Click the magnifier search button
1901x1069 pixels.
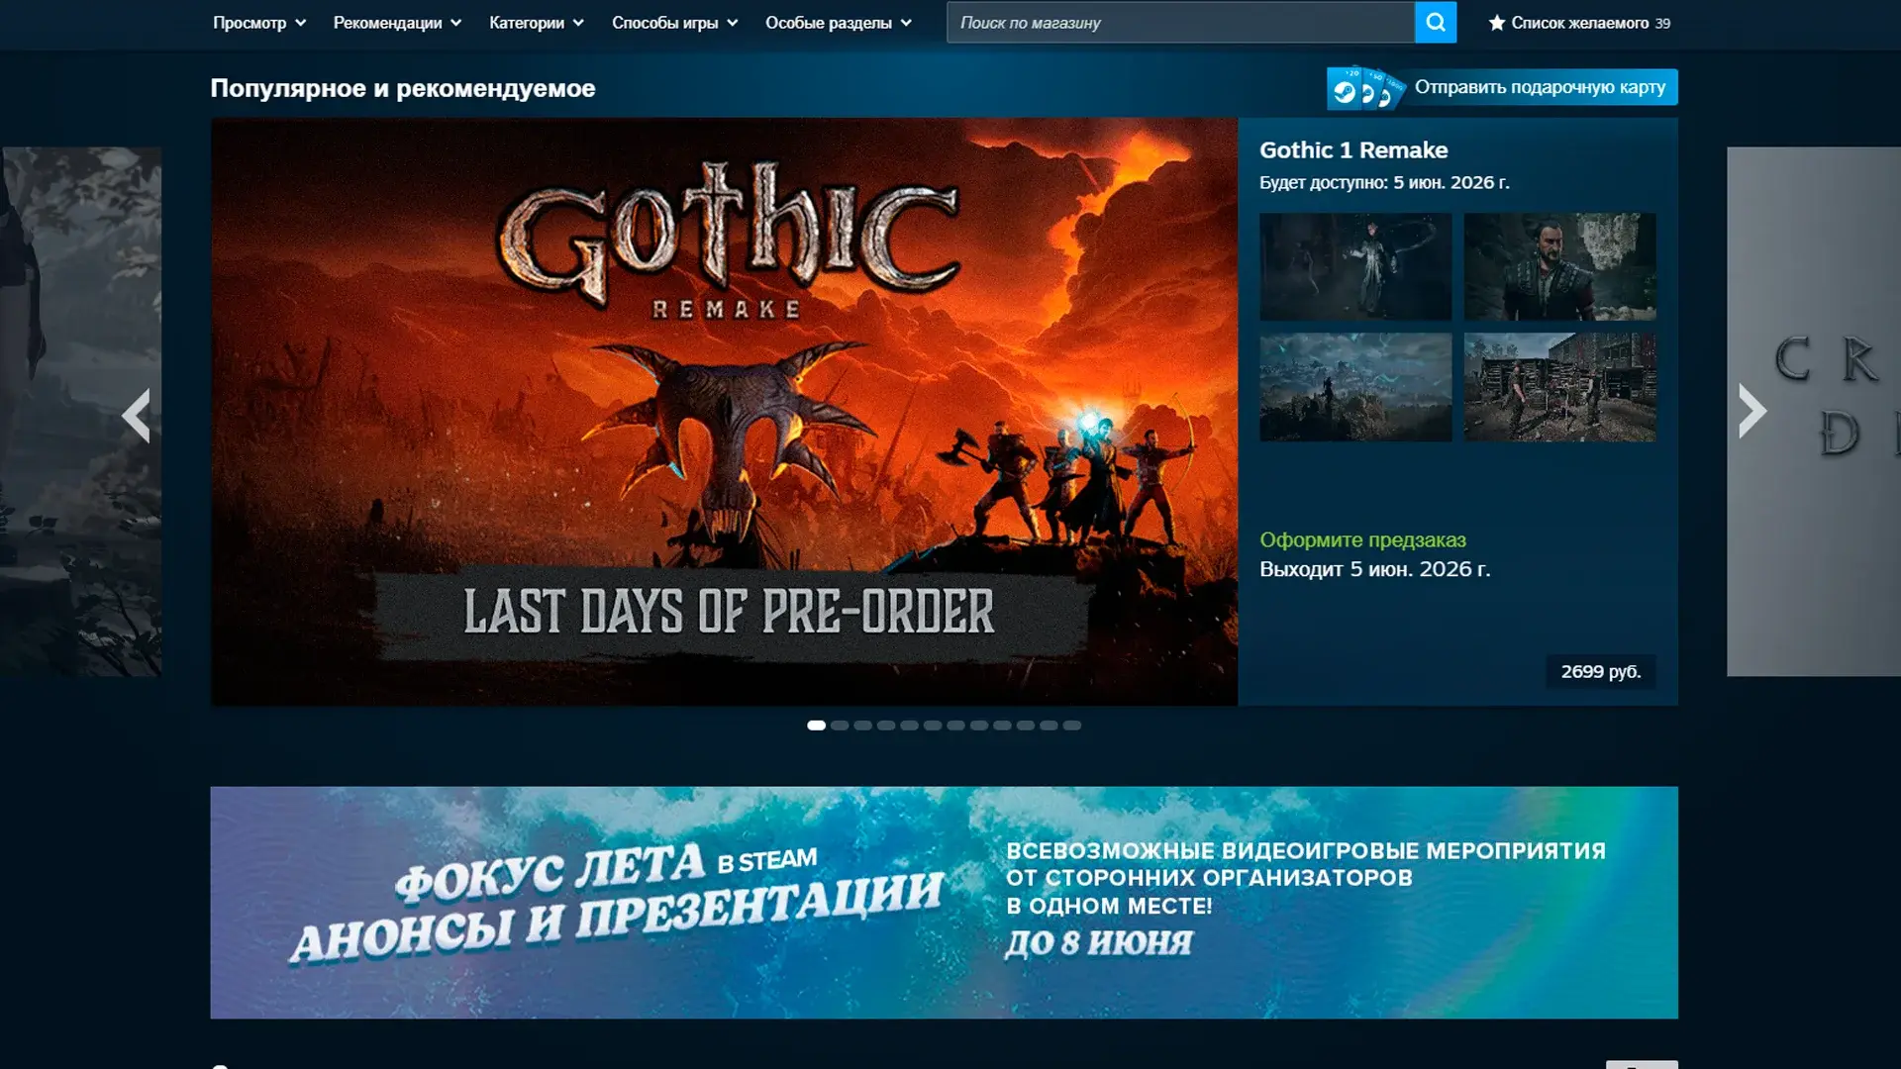tap(1435, 22)
